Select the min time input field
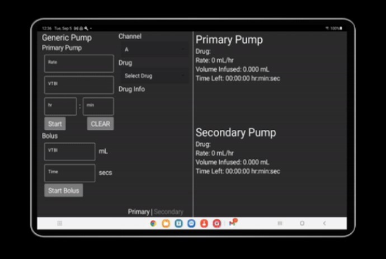Screen dimensions: 386x259 [98, 106]
